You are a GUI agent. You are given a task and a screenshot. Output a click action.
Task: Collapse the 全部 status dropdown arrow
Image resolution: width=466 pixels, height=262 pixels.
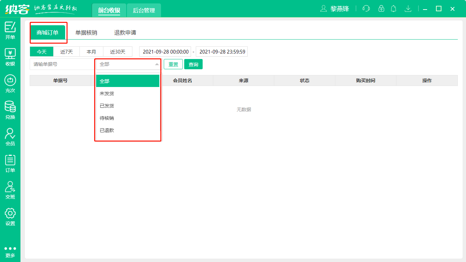[x=157, y=64]
